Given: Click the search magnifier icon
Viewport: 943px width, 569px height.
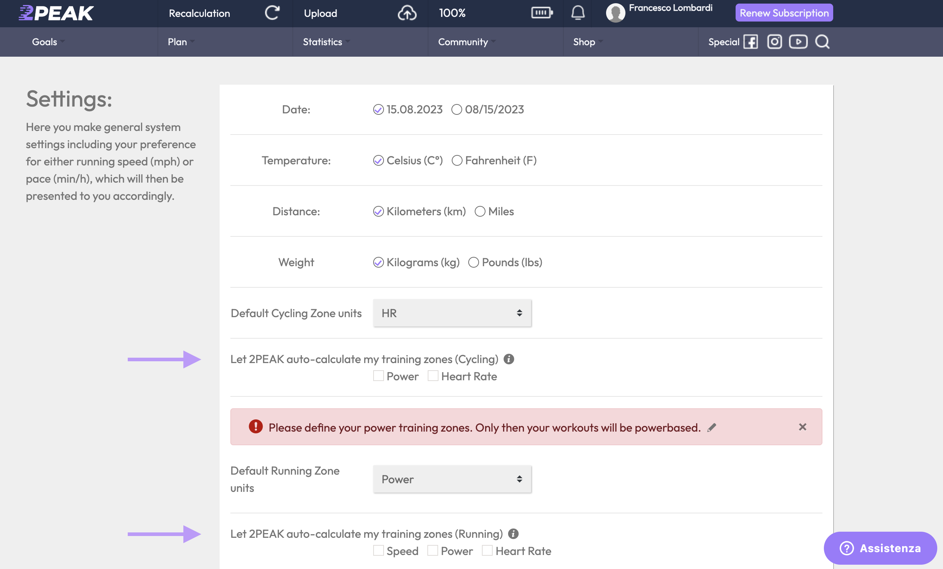Looking at the screenshot, I should point(822,42).
